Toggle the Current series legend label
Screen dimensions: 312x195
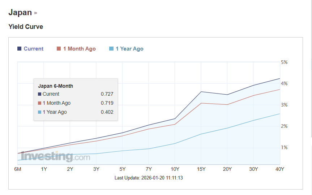click(33, 49)
